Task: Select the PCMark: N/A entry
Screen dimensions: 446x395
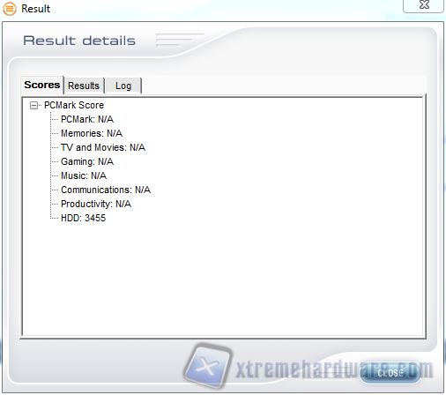Action: pyautogui.click(x=87, y=119)
